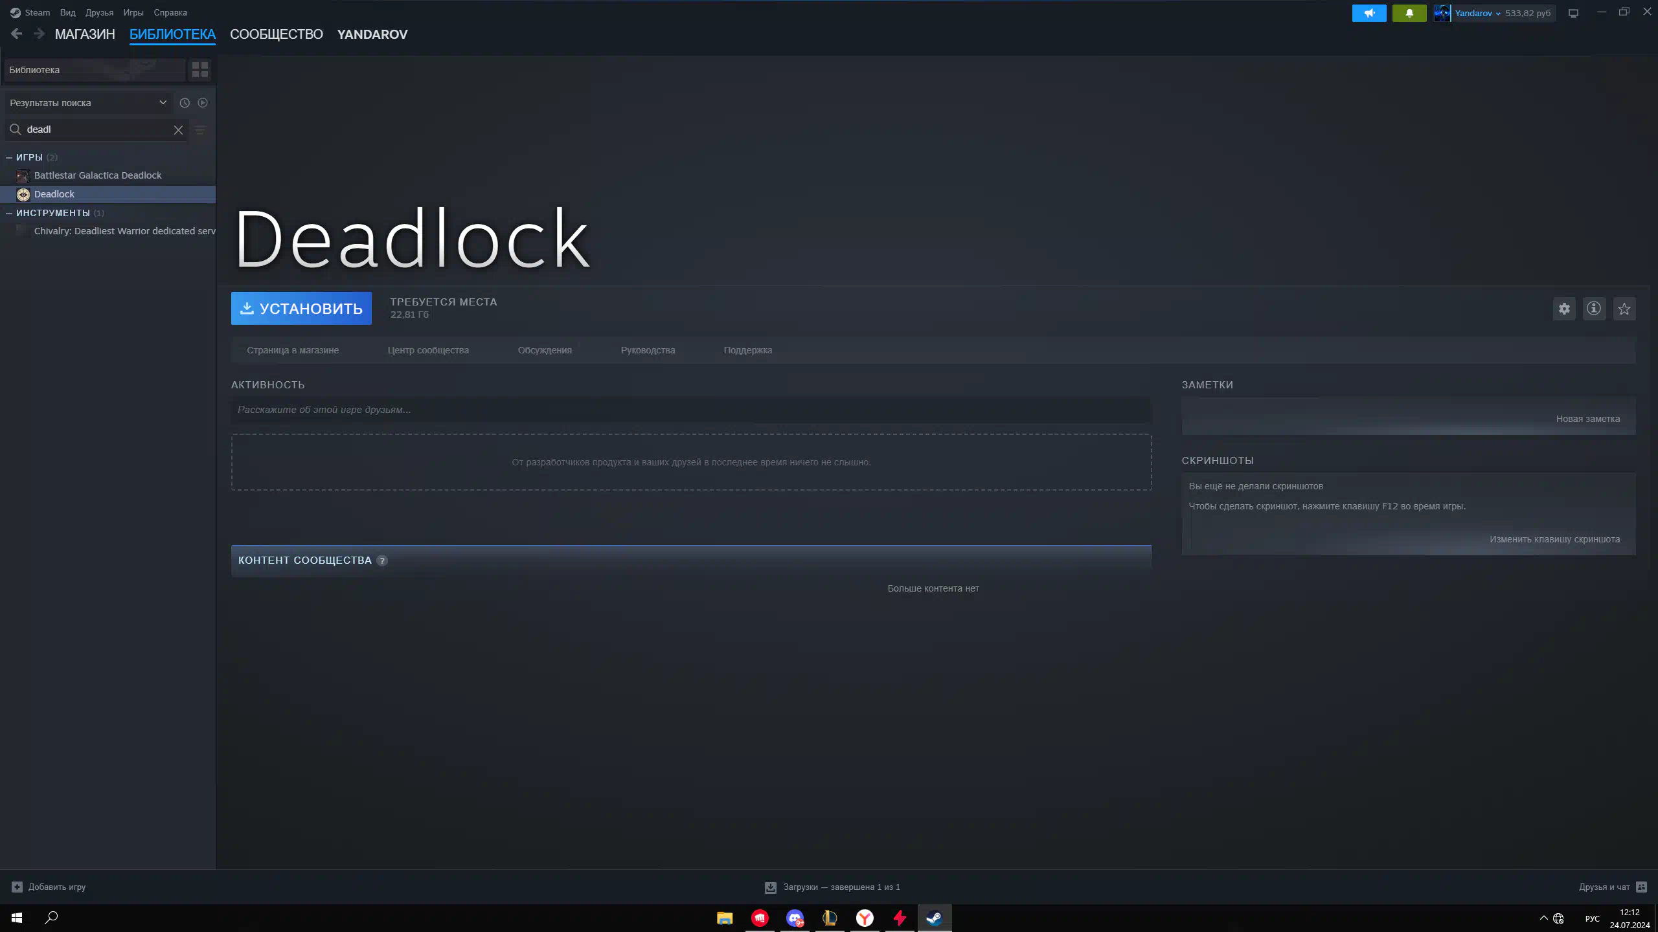Image resolution: width=1658 pixels, height=932 pixels.
Task: Select Chivalry: Deadliest Warrior dedicated server
Action: pos(108,231)
